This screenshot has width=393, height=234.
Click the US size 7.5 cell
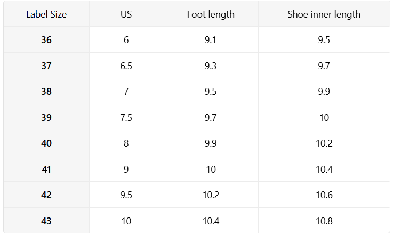[126, 118]
